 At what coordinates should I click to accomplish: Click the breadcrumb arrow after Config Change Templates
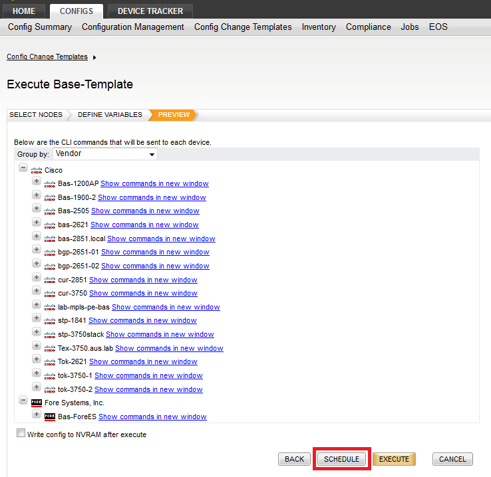[94, 58]
